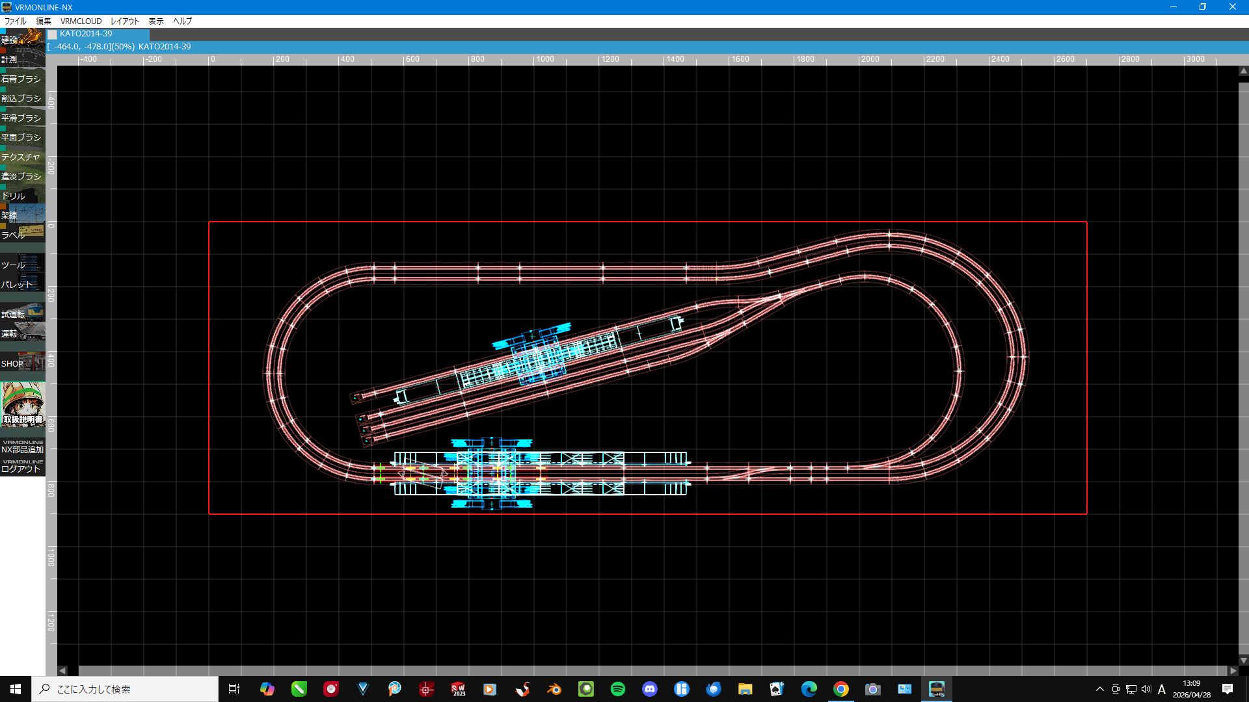Click the vertical scrollbar down arrow
This screenshot has width=1249, height=702.
1243,660
